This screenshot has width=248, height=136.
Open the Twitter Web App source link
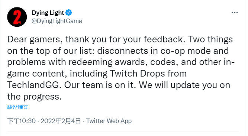(109, 121)
